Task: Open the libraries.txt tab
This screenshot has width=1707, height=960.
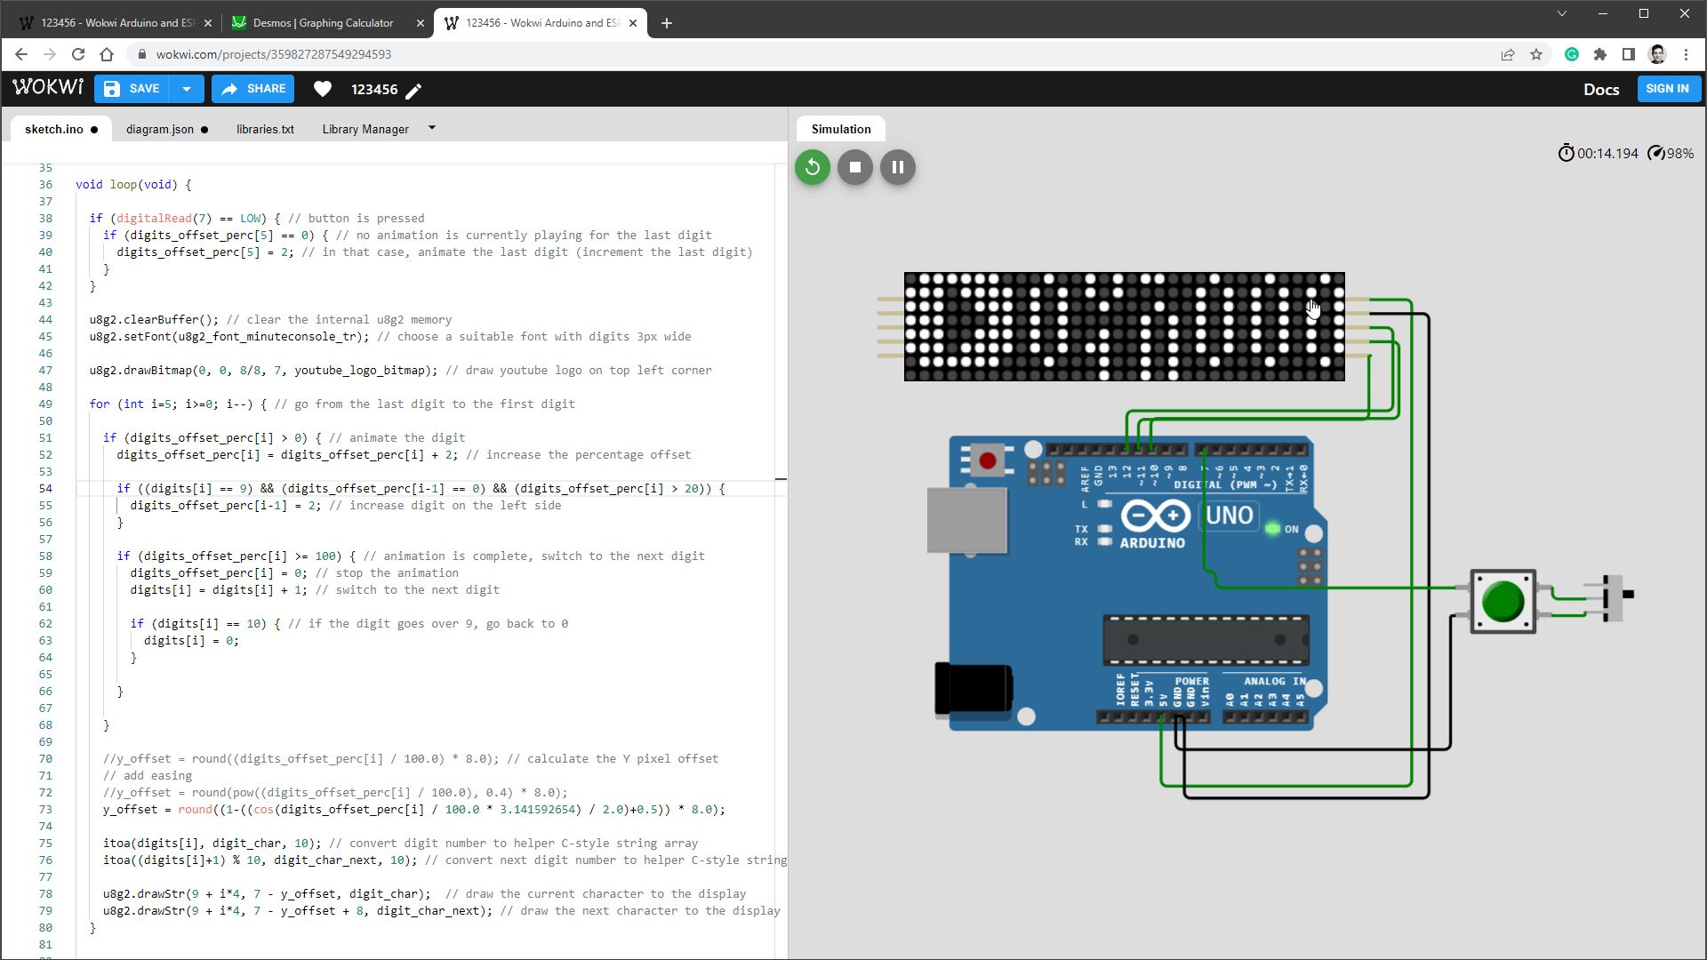Action: click(x=265, y=129)
